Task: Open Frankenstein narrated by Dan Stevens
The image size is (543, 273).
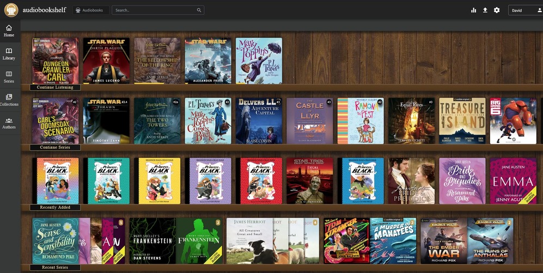Action: tap(152, 241)
